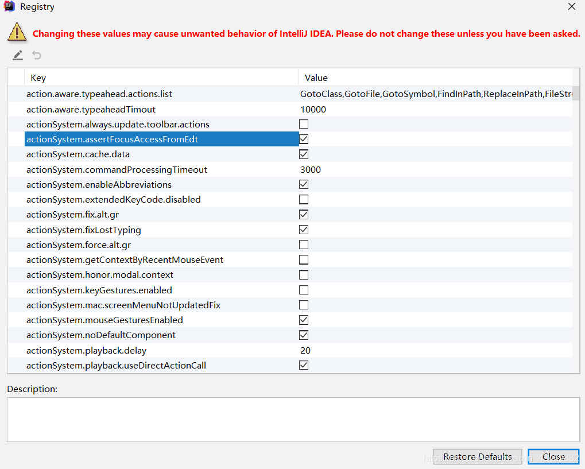
Task: Select actionSystem.fix.alt.gr key
Action: [x=72, y=215]
